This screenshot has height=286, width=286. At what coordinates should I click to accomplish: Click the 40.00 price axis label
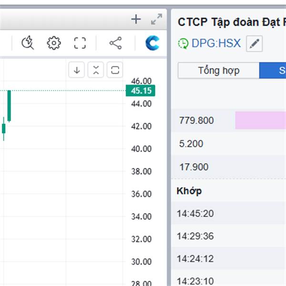click(x=142, y=149)
